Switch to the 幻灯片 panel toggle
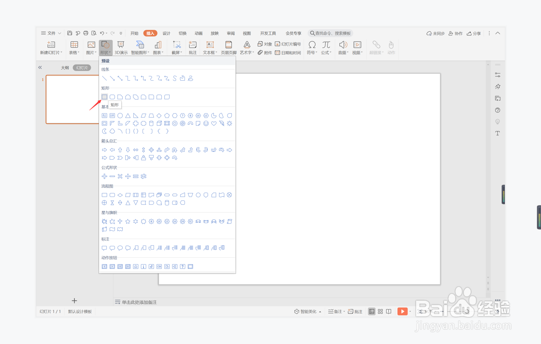The image size is (541, 344). pyautogui.click(x=82, y=68)
